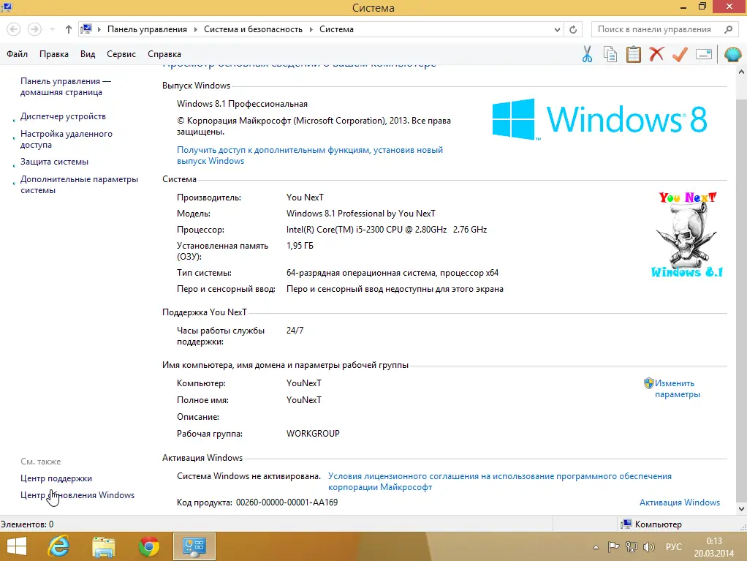Open the Справка menu
The width and height of the screenshot is (747, 561).
click(x=164, y=54)
